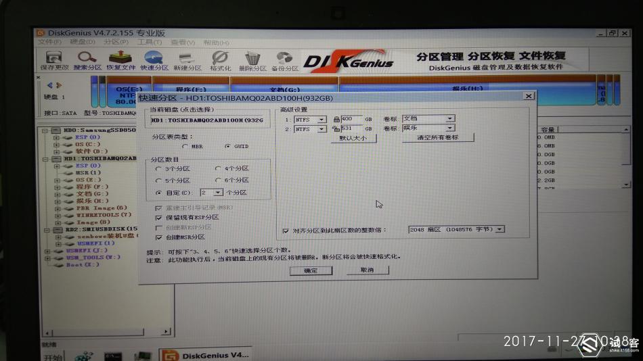Click the 保存更改 save changes toolbar icon

[x=53, y=61]
